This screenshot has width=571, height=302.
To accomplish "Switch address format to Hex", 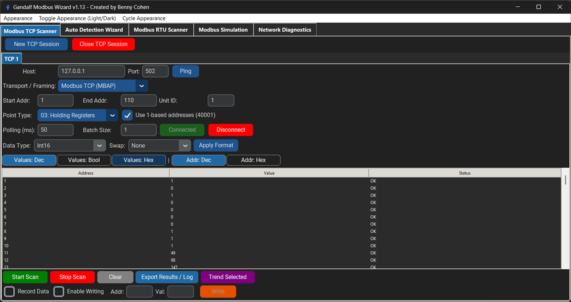I will pyautogui.click(x=253, y=160).
